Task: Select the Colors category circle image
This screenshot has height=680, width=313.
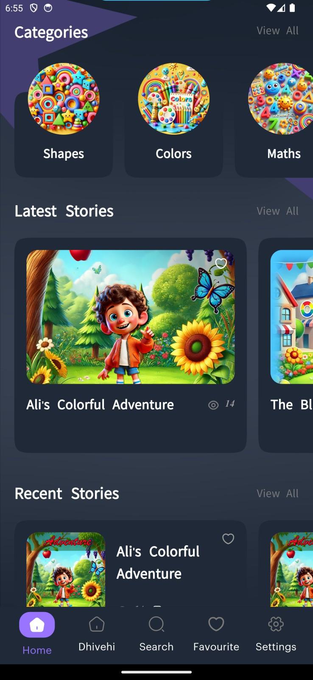Action: pos(173,99)
